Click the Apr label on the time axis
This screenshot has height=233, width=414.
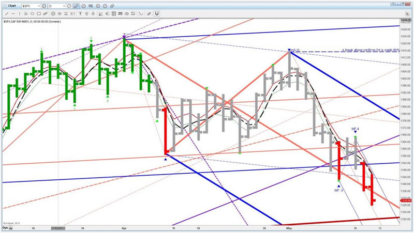pyautogui.click(x=124, y=228)
